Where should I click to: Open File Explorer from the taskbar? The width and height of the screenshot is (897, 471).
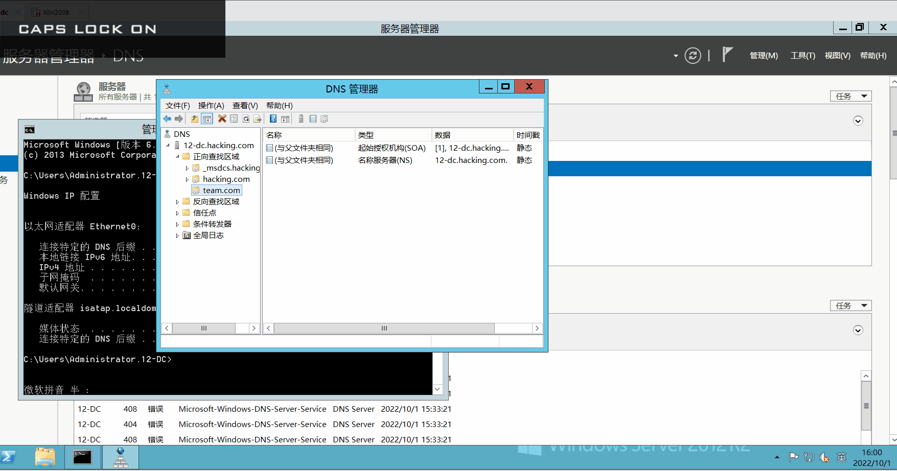point(45,457)
